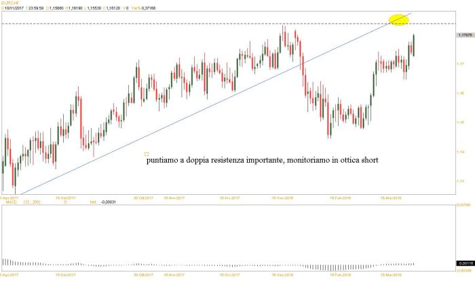The image size is (475, 281).
Task: Click the 1.14 price axis label
Action: (x=461, y=152)
